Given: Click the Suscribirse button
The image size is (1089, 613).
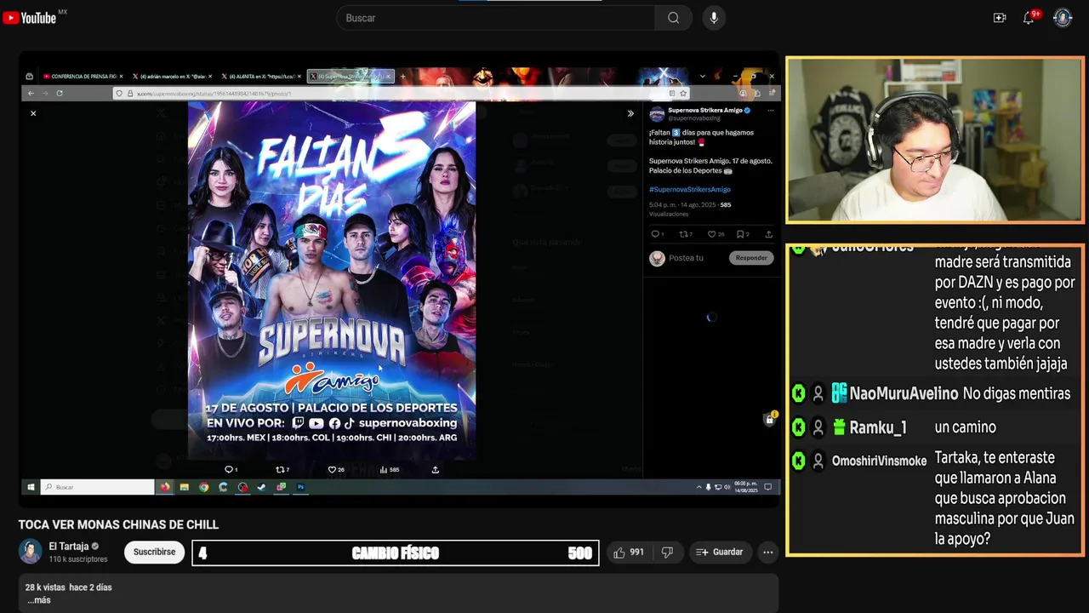Looking at the screenshot, I should tap(154, 552).
